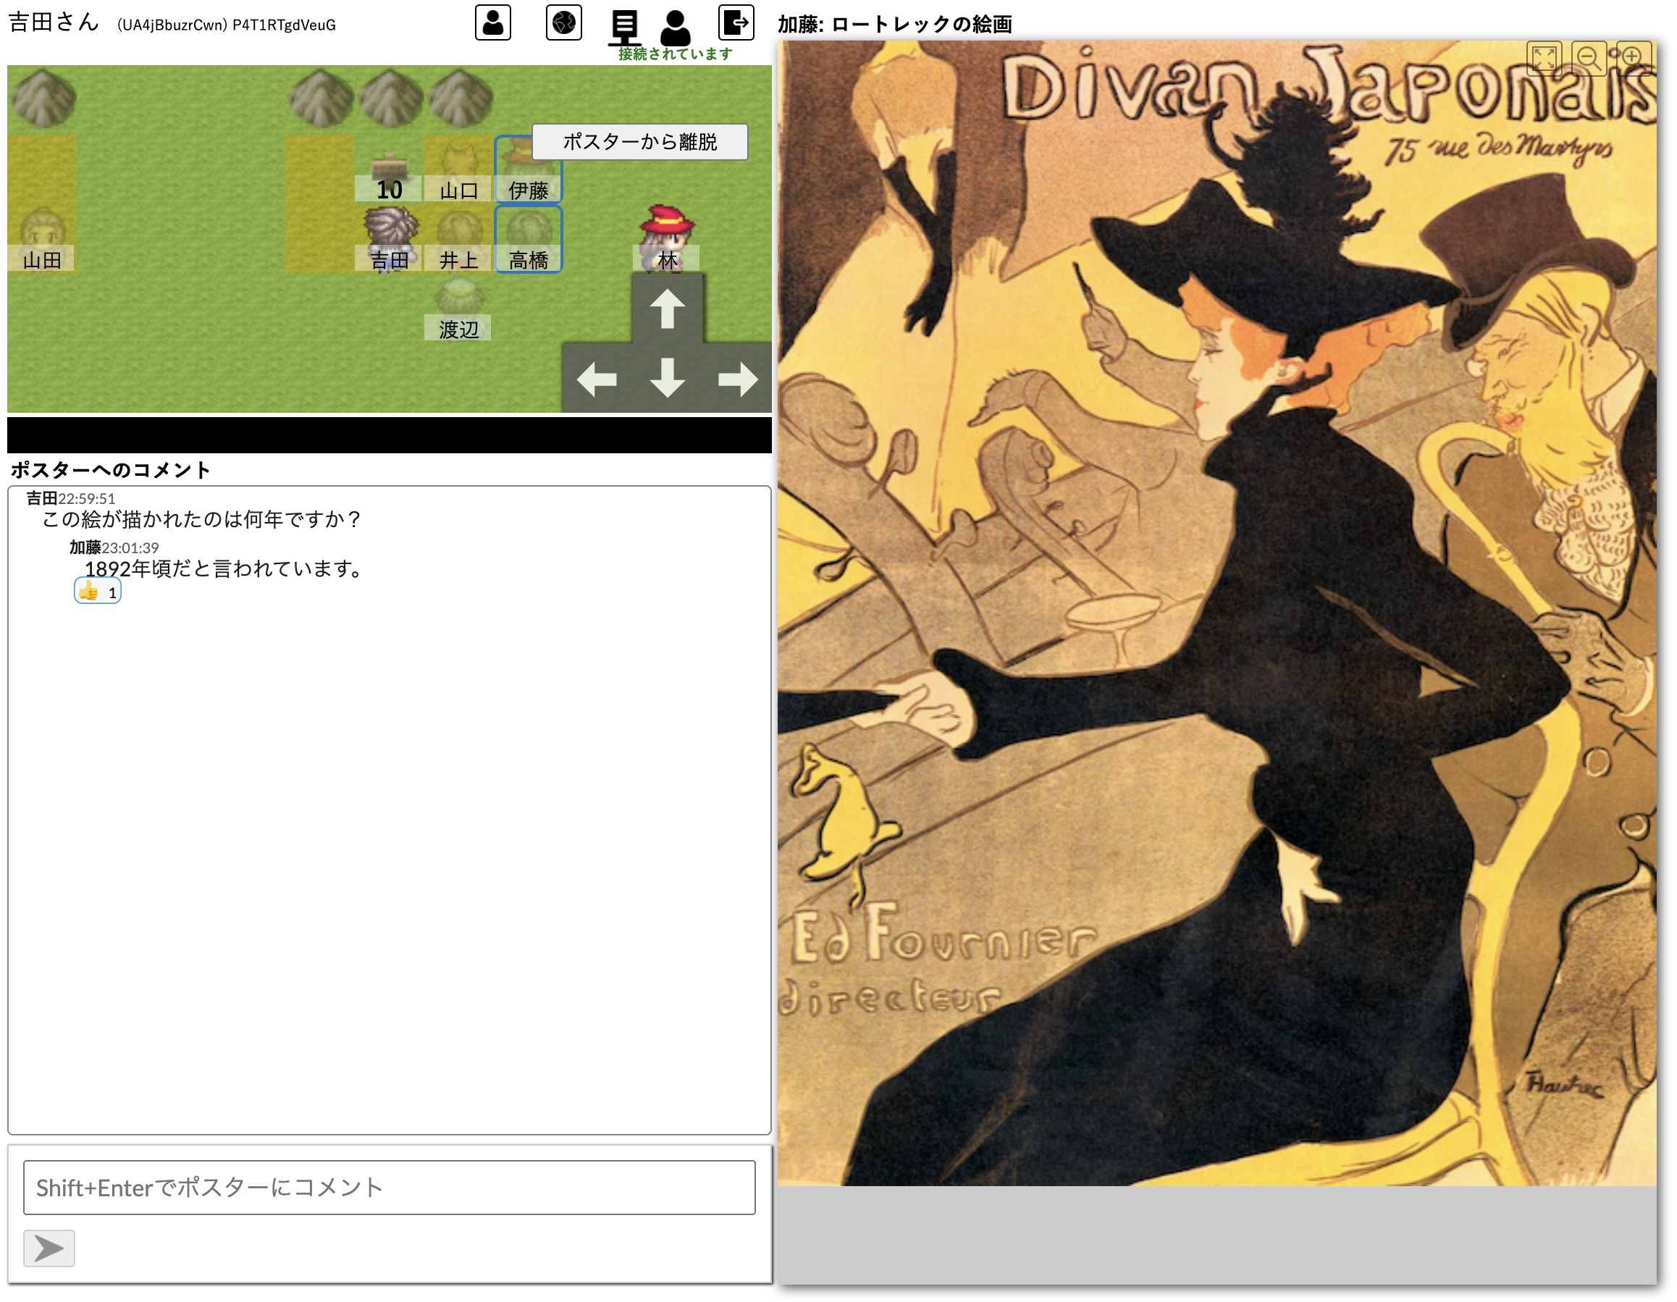
Task: Click the person silhouette status icon
Action: pyautogui.click(x=675, y=28)
